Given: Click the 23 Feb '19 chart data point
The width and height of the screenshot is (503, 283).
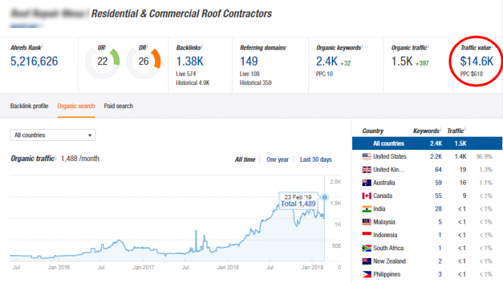Looking at the screenshot, I should coord(324,197).
